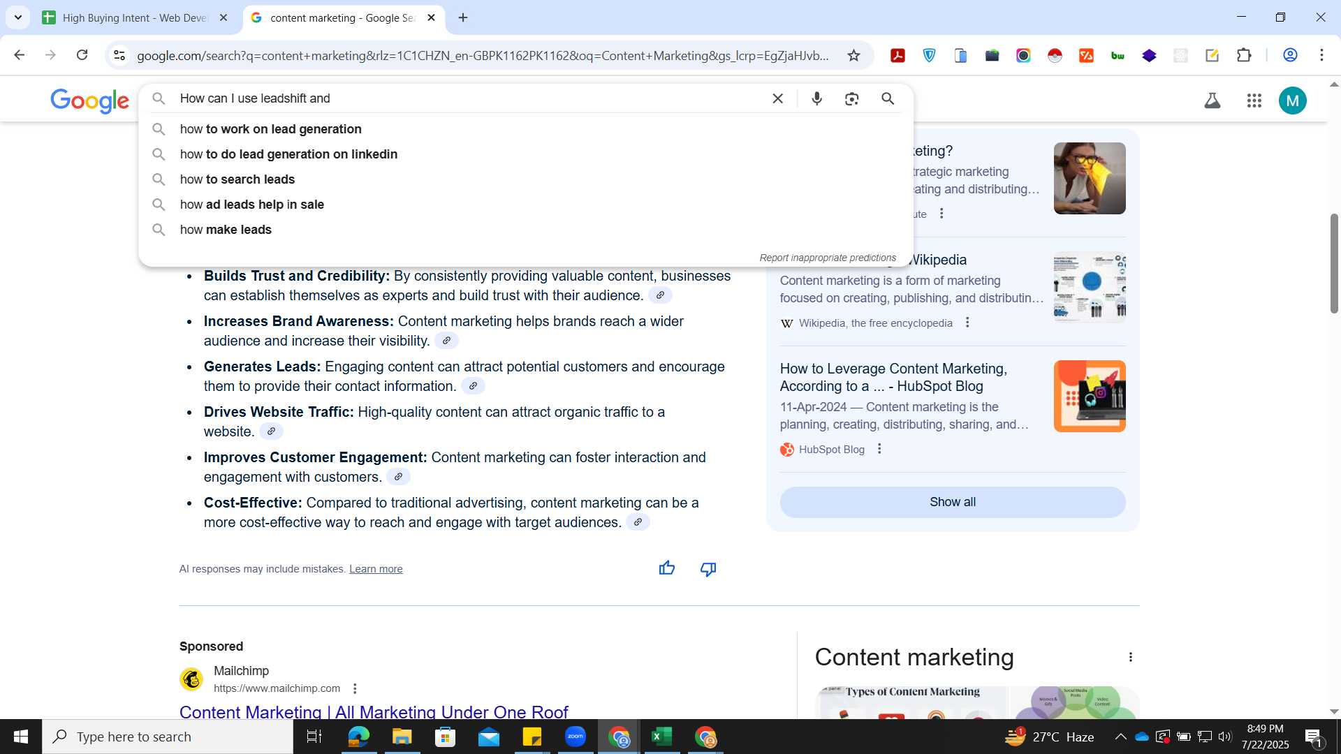This screenshot has height=754, width=1341.
Task: Click Windows taskbar search box
Action: click(168, 737)
